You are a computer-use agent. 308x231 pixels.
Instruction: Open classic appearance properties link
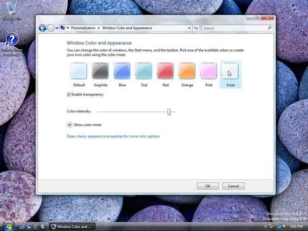[113, 137]
